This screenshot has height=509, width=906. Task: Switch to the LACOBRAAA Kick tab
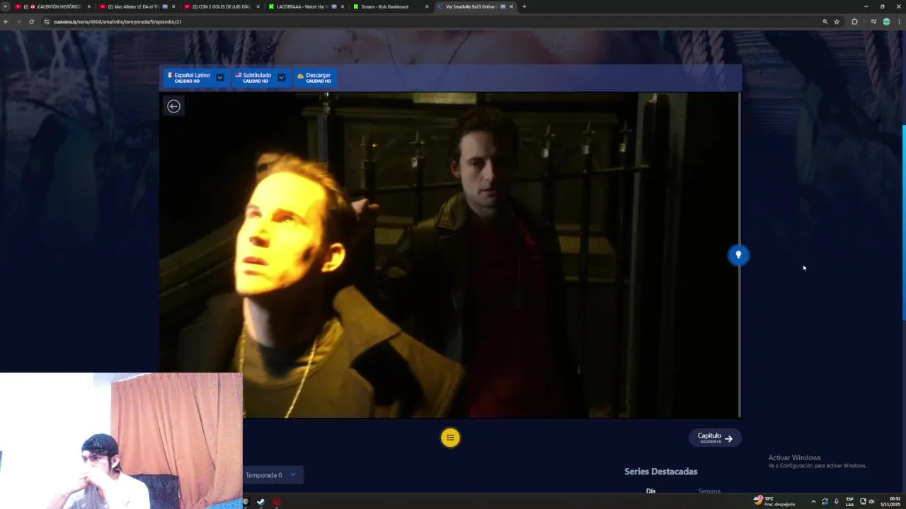click(x=306, y=6)
